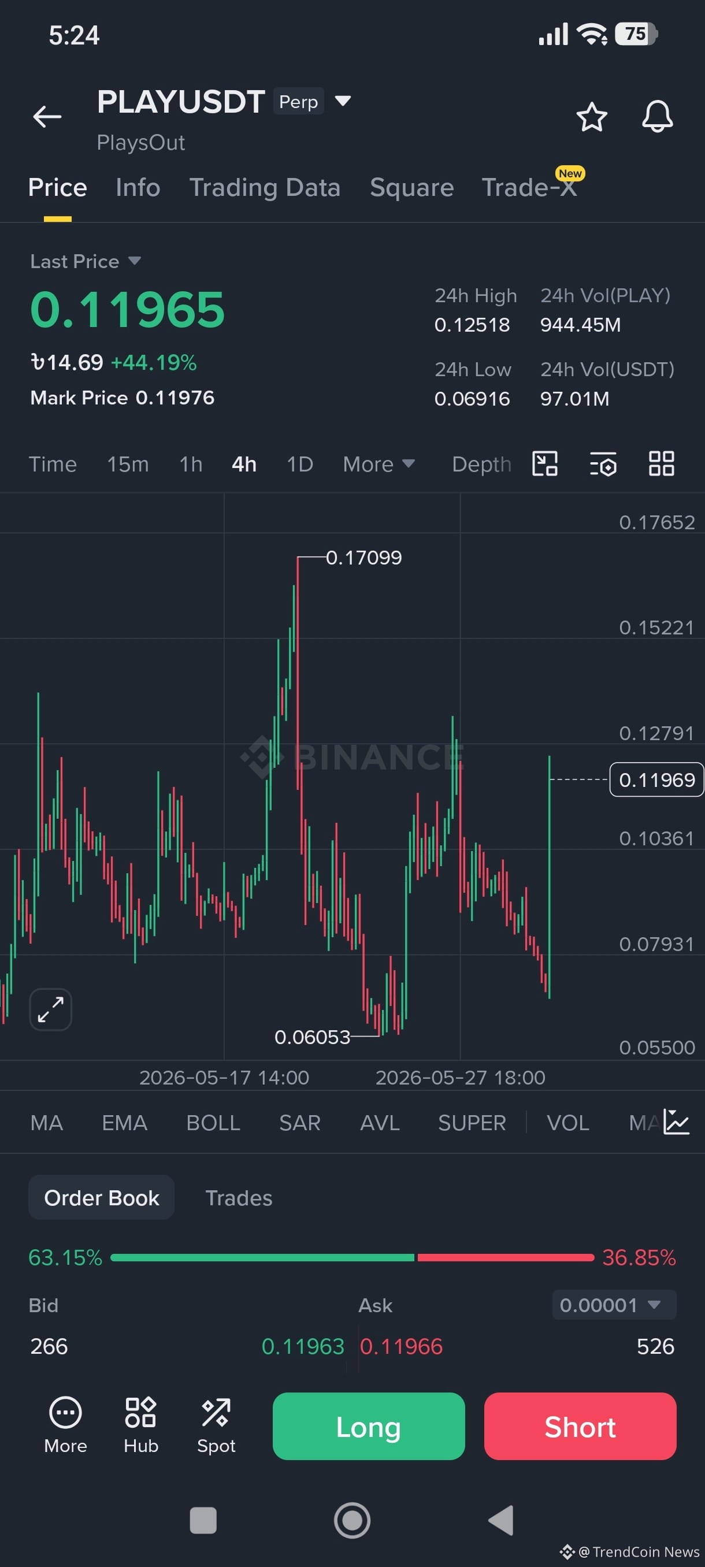Image resolution: width=705 pixels, height=1567 pixels.
Task: Tap the current price tag 0.11969 on chart
Action: [656, 779]
